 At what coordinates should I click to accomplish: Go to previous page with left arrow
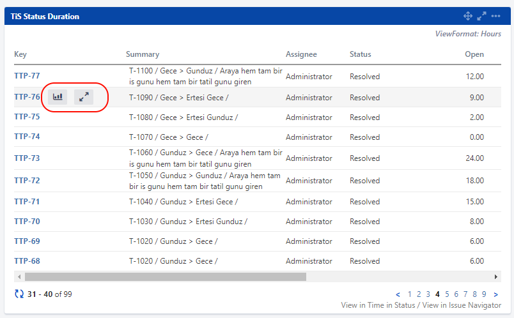(x=398, y=294)
